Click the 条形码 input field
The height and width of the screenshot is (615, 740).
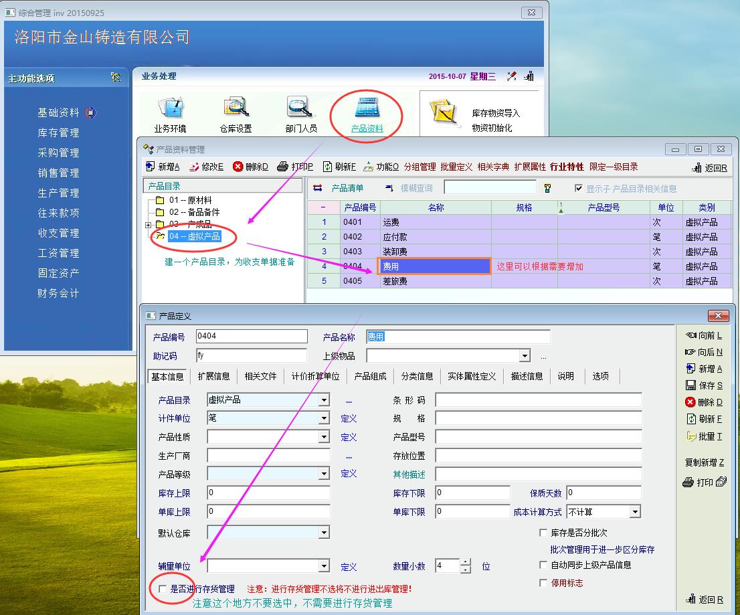point(538,400)
